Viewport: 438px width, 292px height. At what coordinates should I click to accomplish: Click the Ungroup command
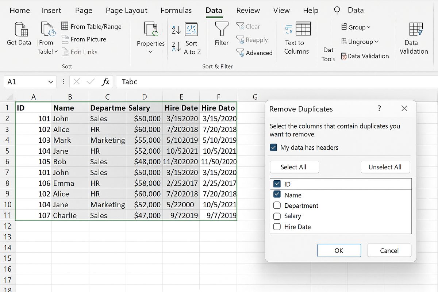click(360, 42)
